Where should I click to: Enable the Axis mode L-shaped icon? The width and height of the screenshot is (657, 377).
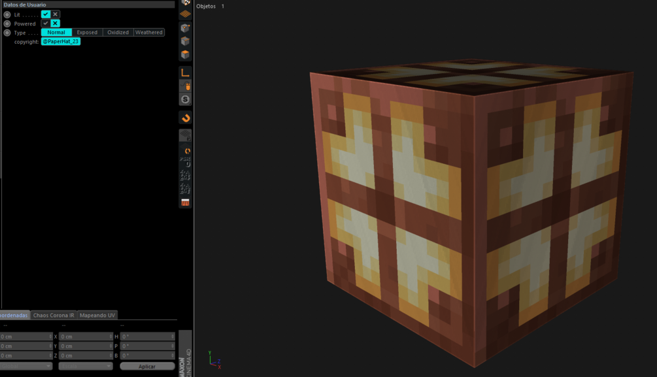185,73
